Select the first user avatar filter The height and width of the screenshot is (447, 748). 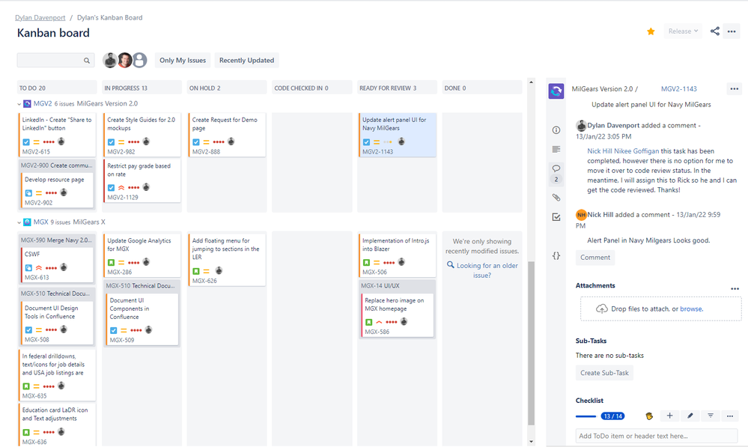click(110, 60)
